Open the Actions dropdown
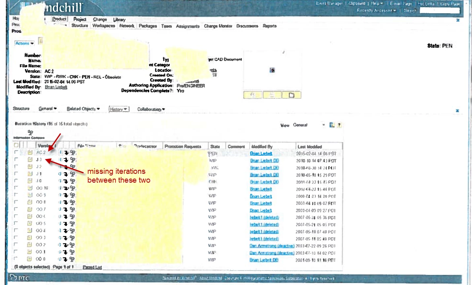472x285 pixels. 25,43
